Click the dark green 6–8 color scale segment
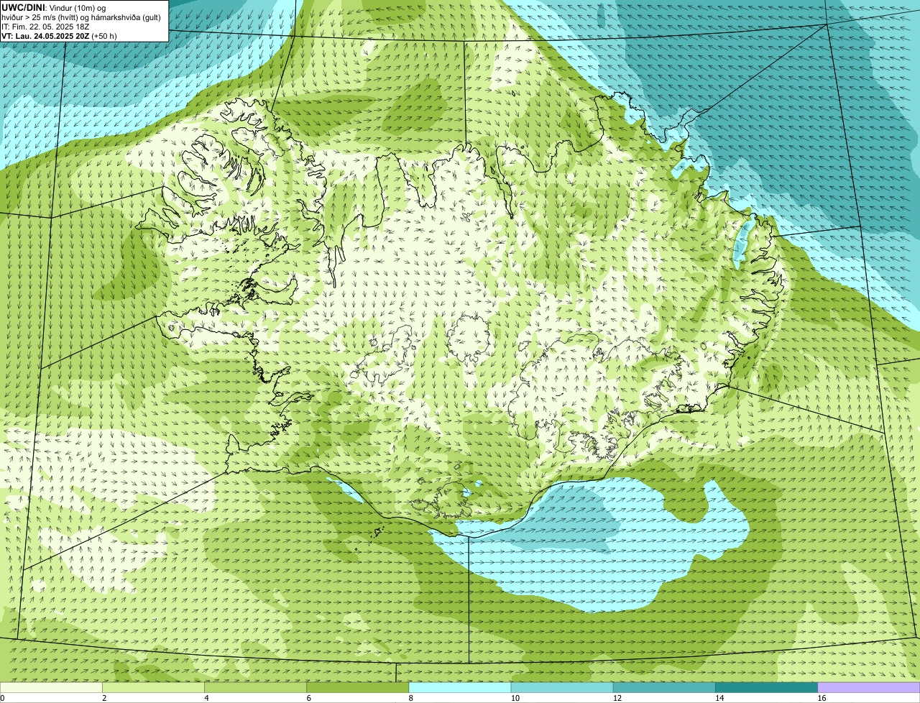Image resolution: width=920 pixels, height=703 pixels. [x=357, y=688]
